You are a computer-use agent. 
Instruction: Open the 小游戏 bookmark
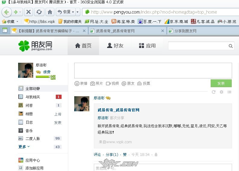coord(227,22)
